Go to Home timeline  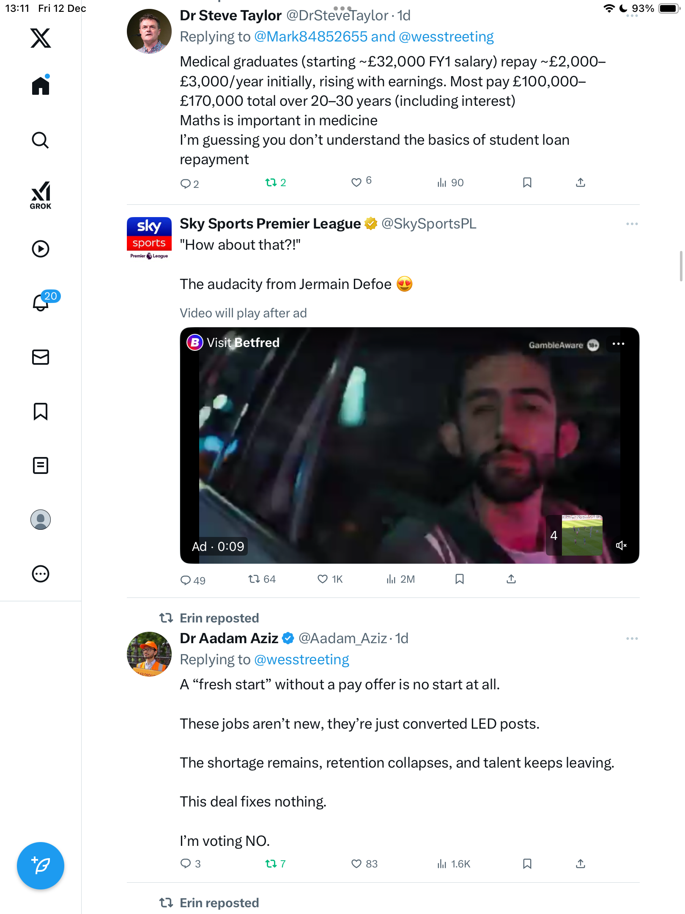41,85
